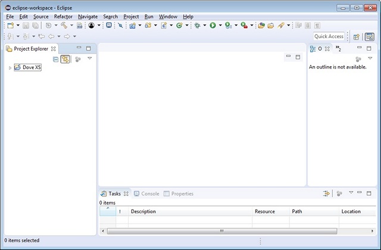The image size is (381, 250).
Task: Open the Tasks view menu triangle
Action: click(x=351, y=192)
